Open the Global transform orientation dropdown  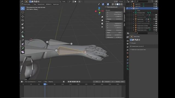pyautogui.click(x=63, y=2)
